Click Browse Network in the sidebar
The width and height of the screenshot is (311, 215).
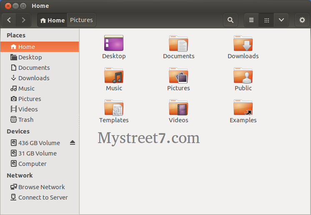tap(40, 187)
